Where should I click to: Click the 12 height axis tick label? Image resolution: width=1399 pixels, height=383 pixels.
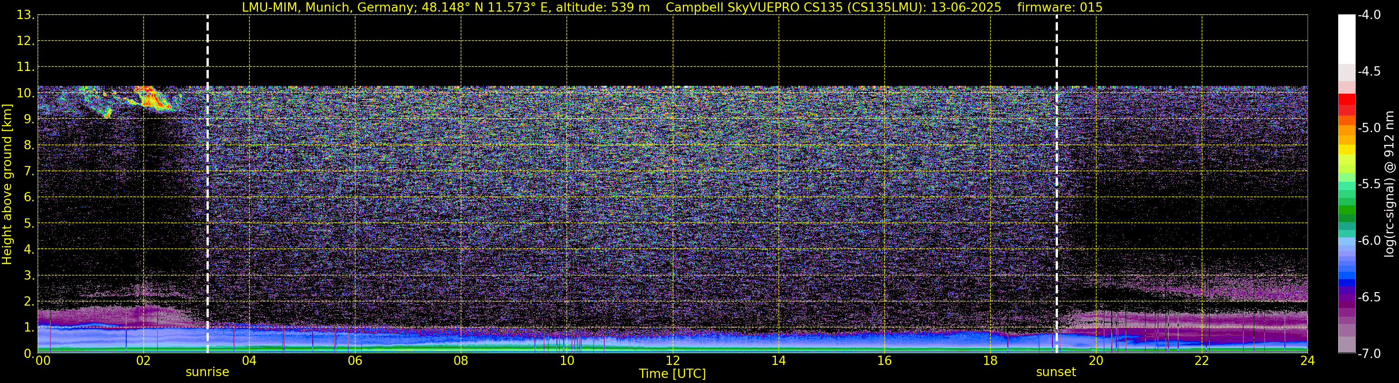[25, 41]
